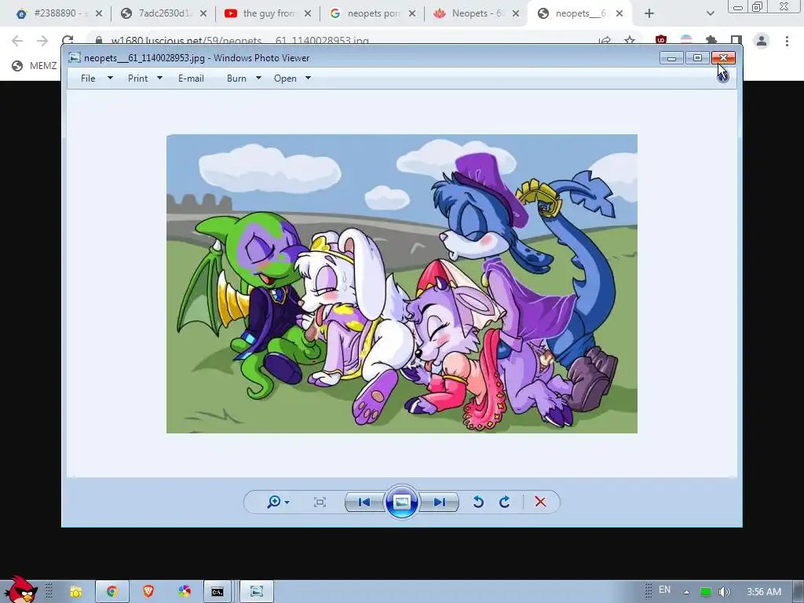Open Brave browser from the taskbar
Screen dimensions: 804x603
pos(148,592)
